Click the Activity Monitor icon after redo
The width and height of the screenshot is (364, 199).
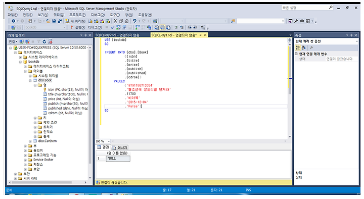point(155,21)
